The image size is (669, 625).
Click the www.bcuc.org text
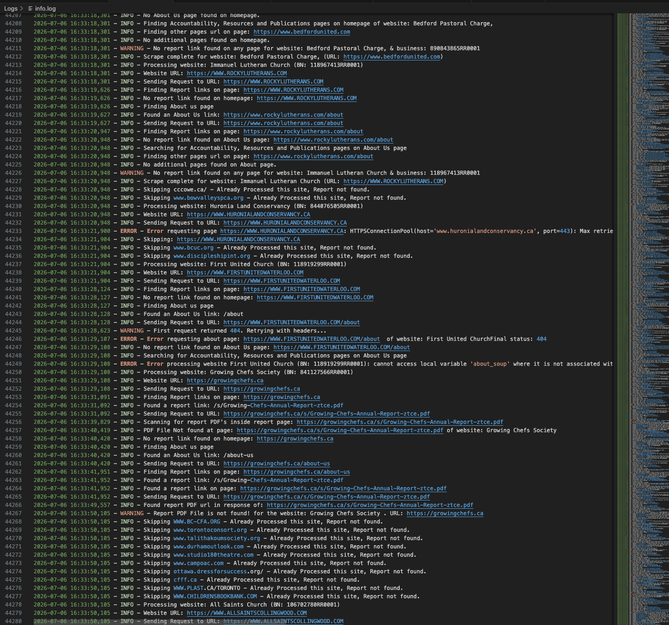[194, 248]
